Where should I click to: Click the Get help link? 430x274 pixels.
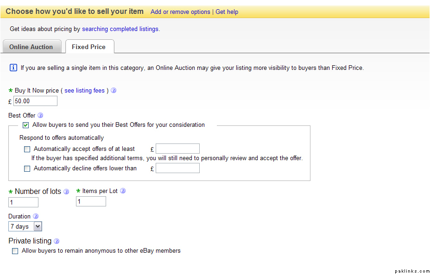227,12
